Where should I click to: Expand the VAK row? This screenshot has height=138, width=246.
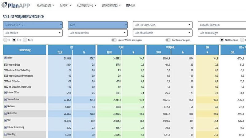(6, 120)
